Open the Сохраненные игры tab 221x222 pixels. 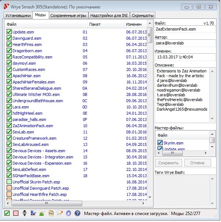click(x=69, y=15)
